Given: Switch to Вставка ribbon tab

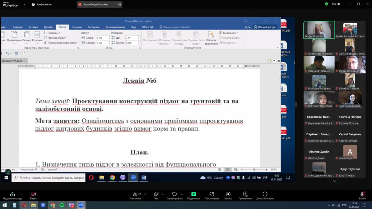Looking at the screenshot, I should point(33,27).
